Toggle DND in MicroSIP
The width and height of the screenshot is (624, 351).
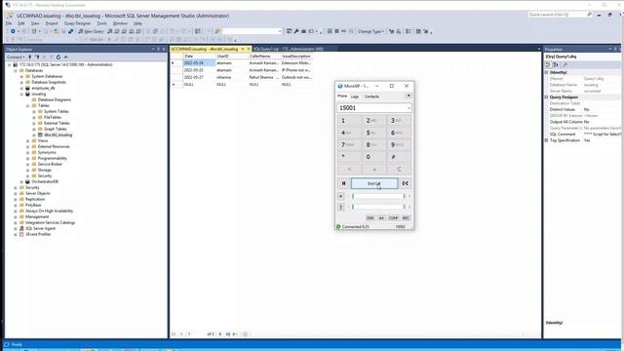click(x=370, y=218)
